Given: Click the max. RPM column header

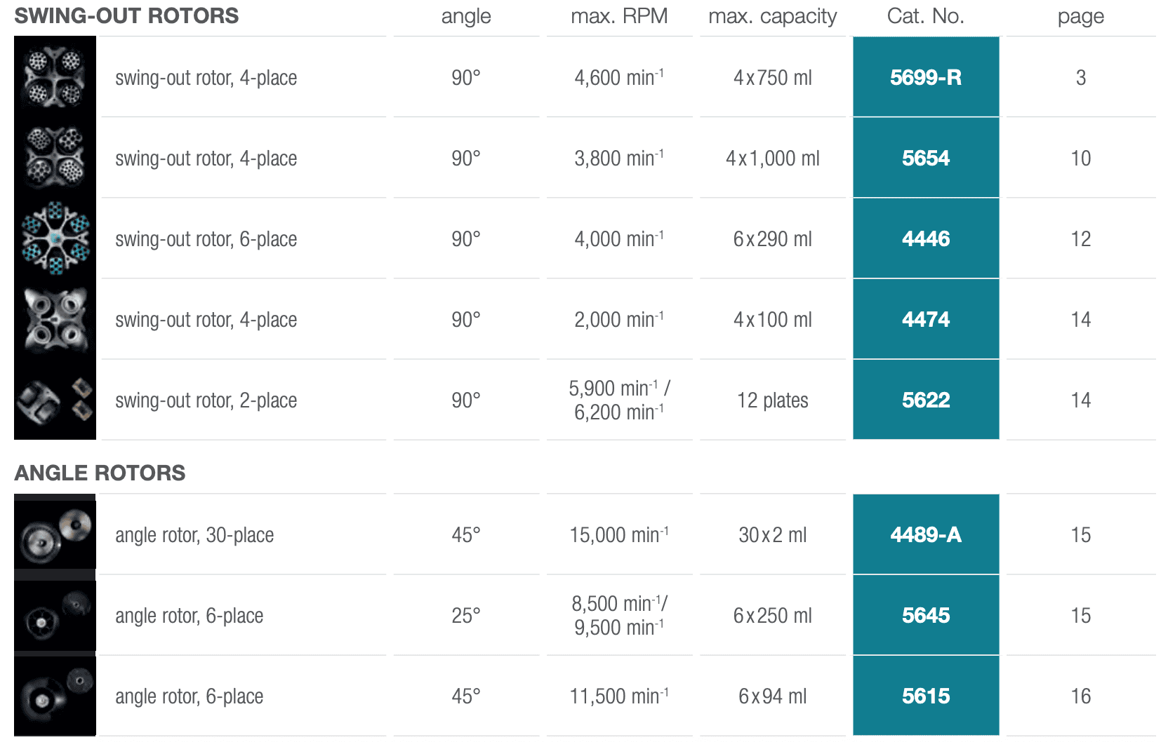Looking at the screenshot, I should point(619,16).
